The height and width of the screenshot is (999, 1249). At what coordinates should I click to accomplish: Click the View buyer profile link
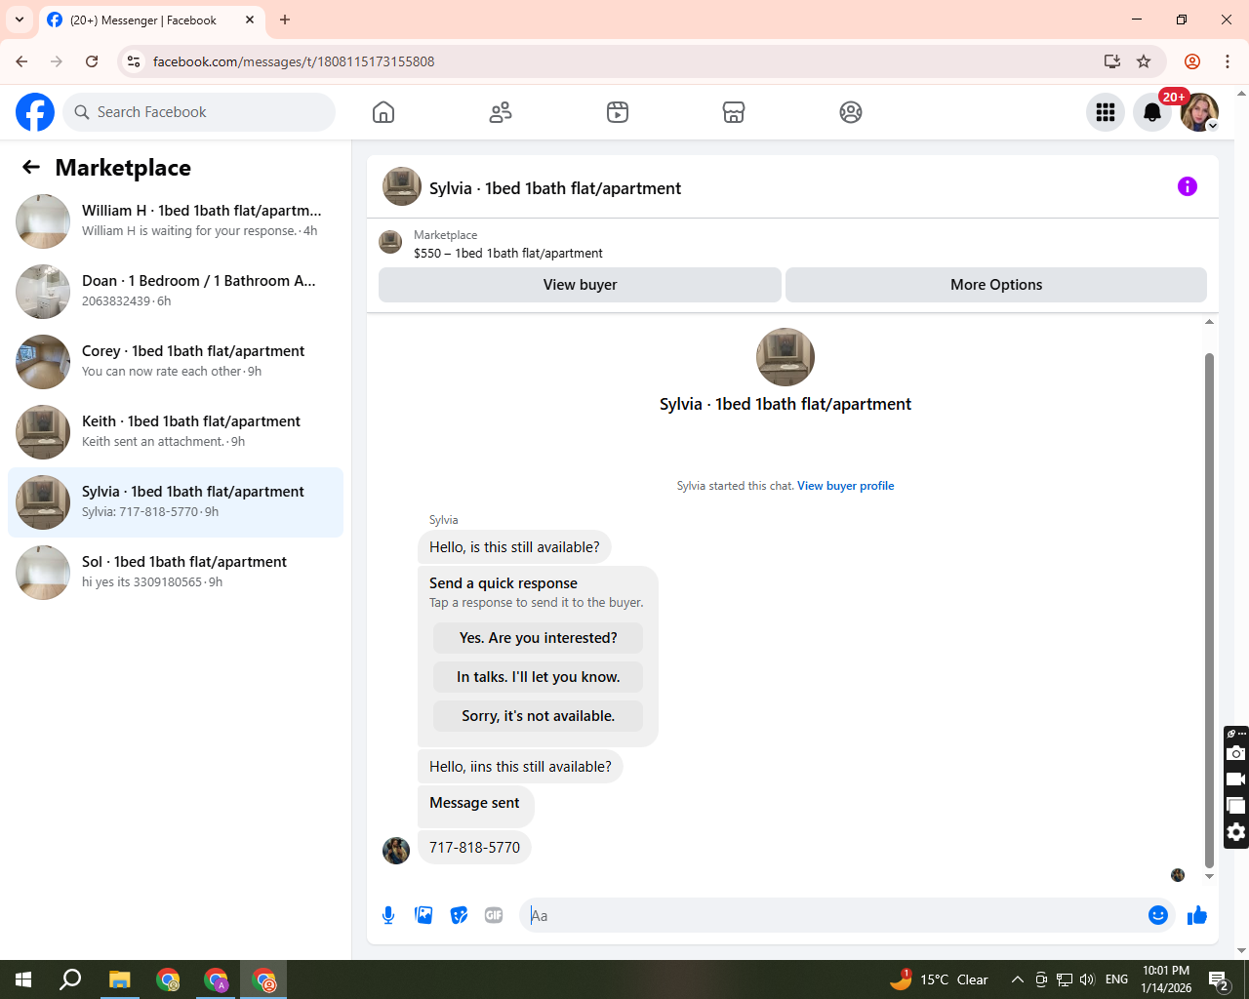click(x=845, y=486)
